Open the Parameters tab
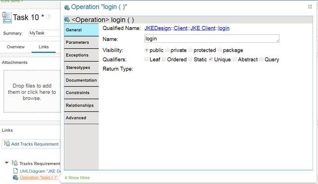The image size is (318, 184). click(78, 42)
